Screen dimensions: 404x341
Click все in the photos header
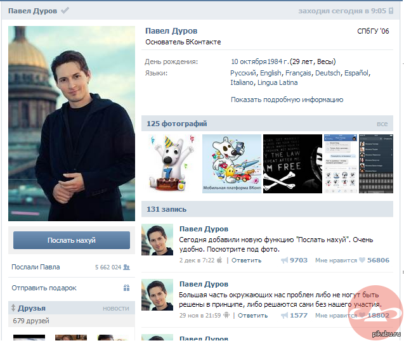pos(382,124)
